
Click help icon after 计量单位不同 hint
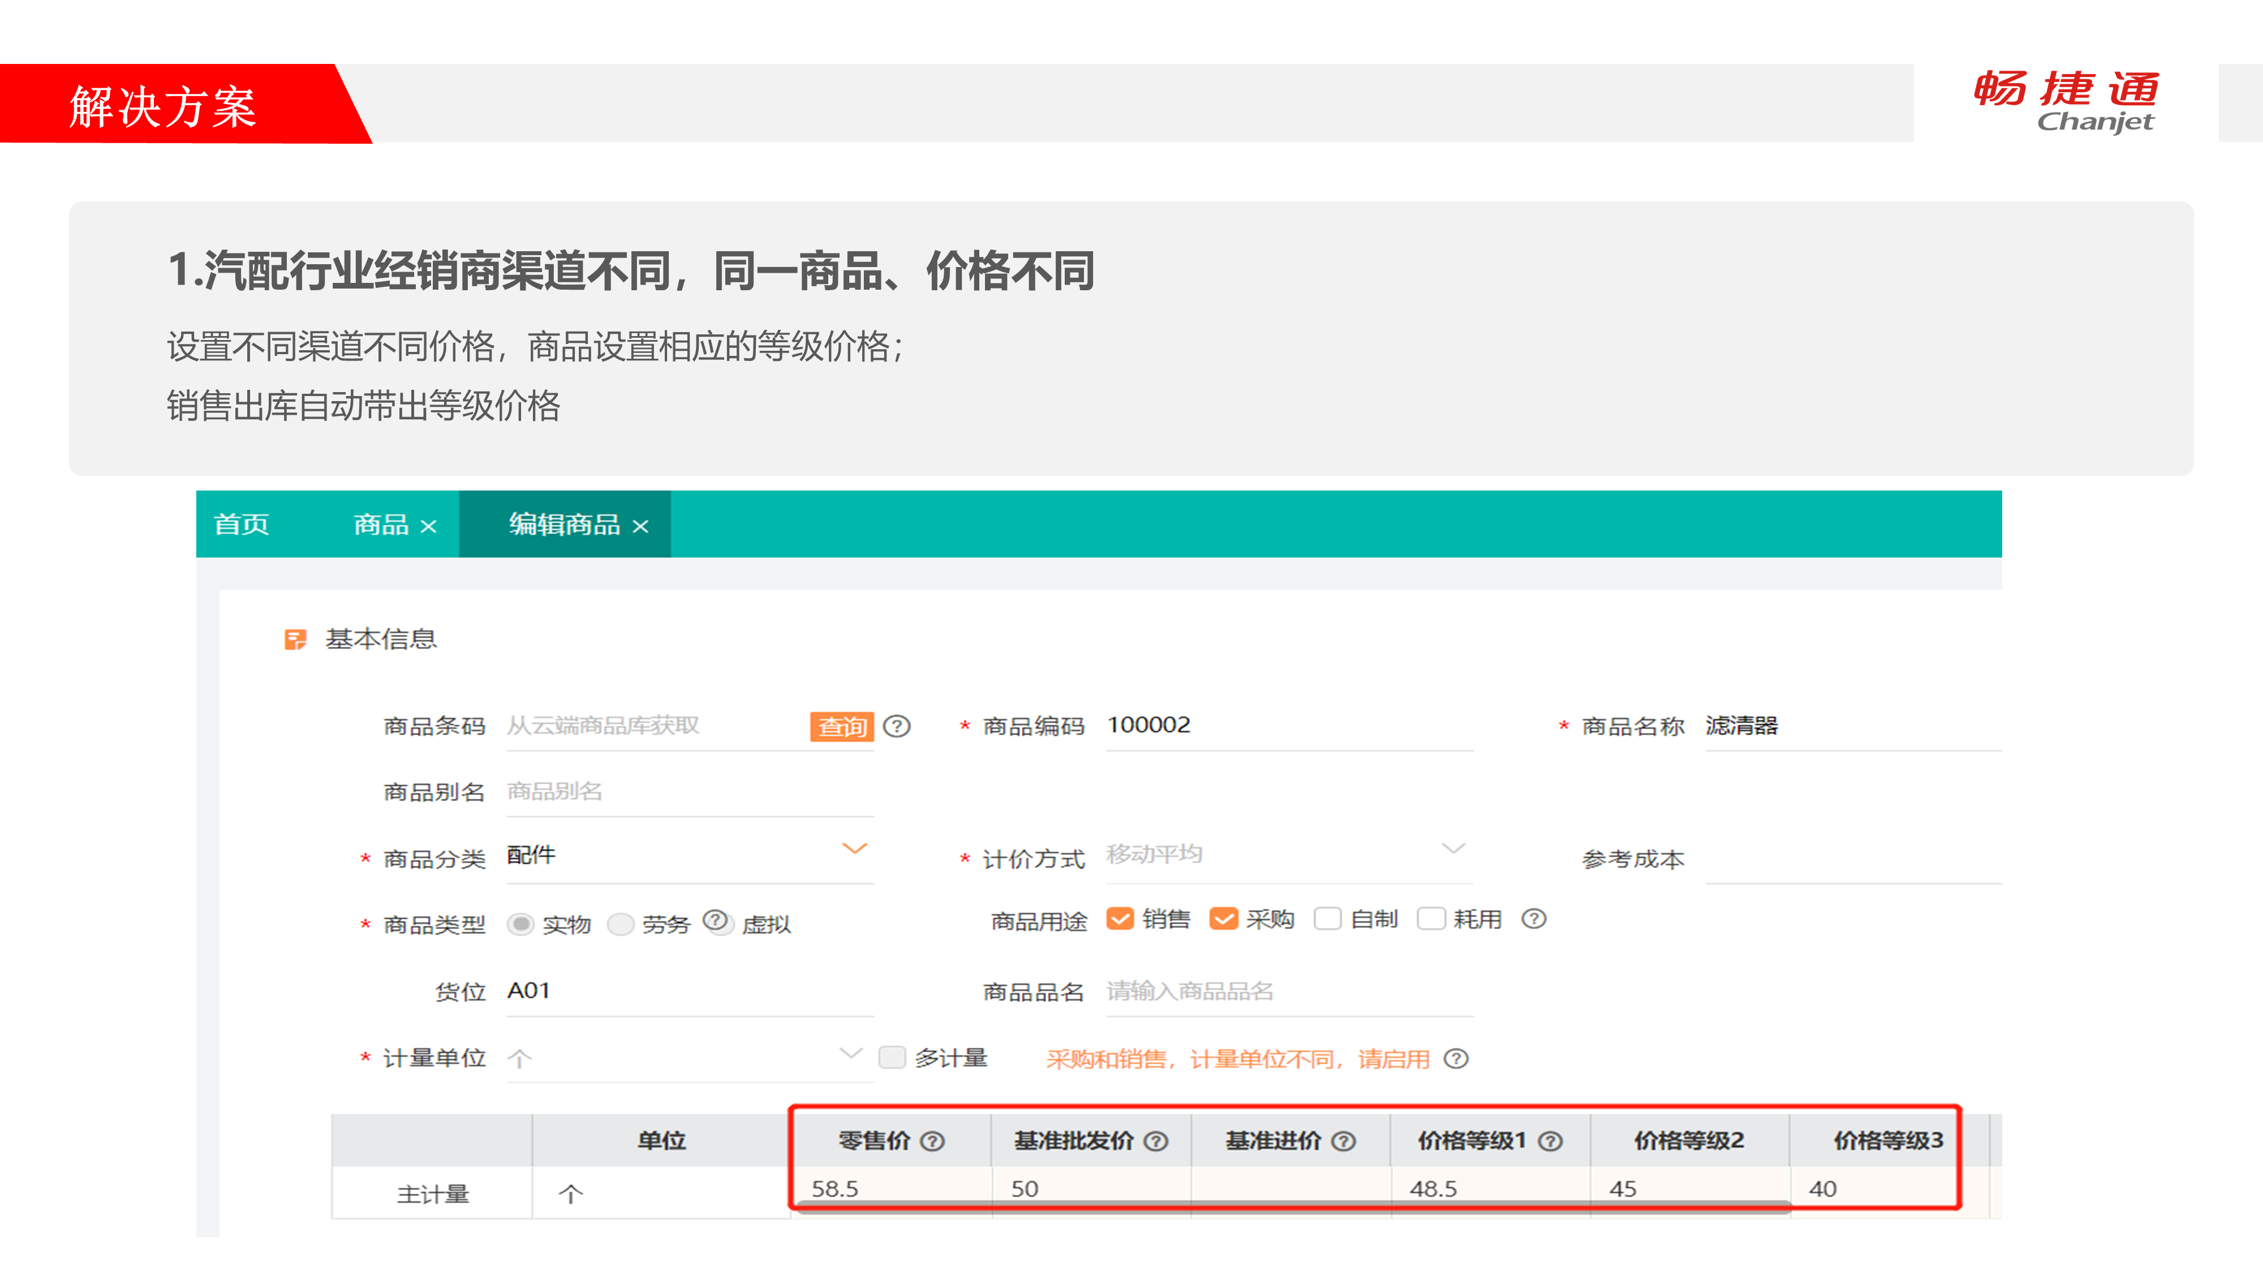click(1456, 1059)
